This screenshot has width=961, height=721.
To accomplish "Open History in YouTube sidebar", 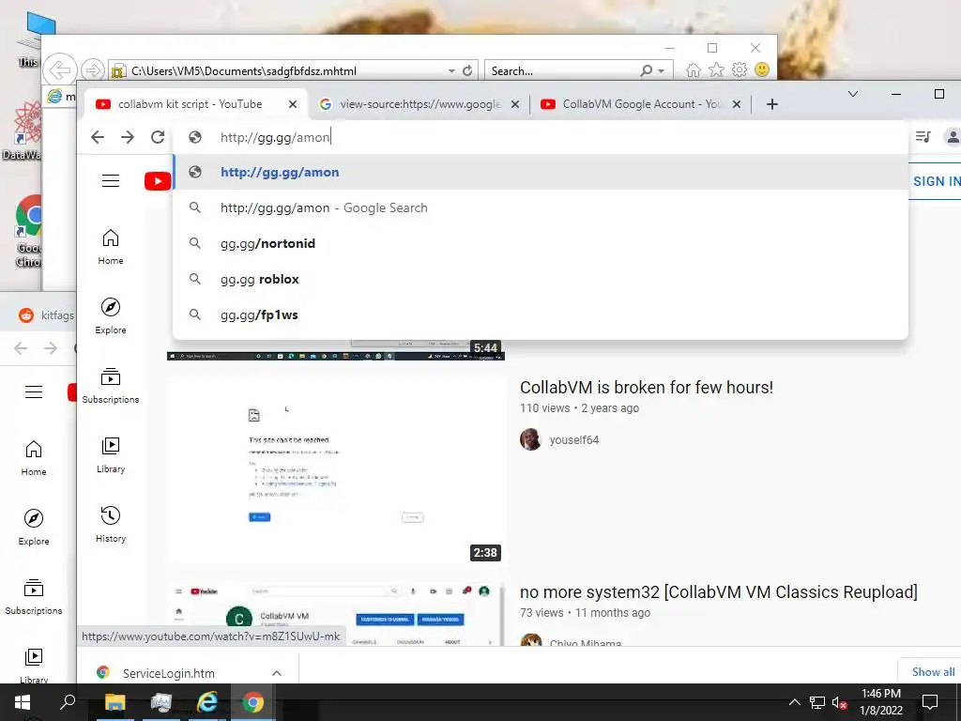I will click(x=111, y=524).
